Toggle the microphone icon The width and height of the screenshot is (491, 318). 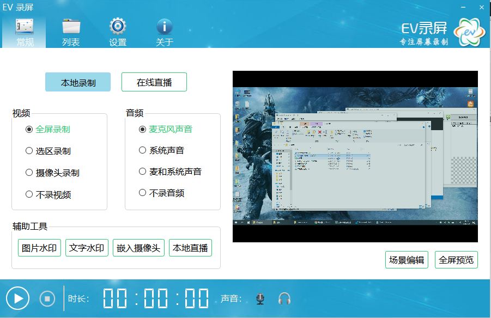click(260, 298)
